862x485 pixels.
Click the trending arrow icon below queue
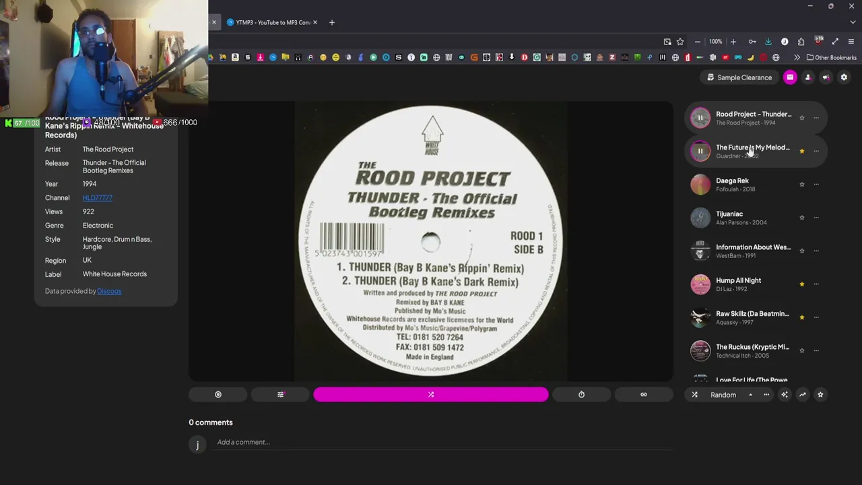click(803, 395)
